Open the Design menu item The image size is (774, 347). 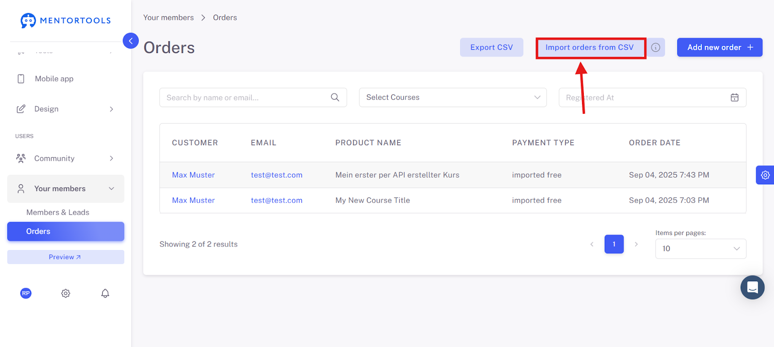(66, 109)
